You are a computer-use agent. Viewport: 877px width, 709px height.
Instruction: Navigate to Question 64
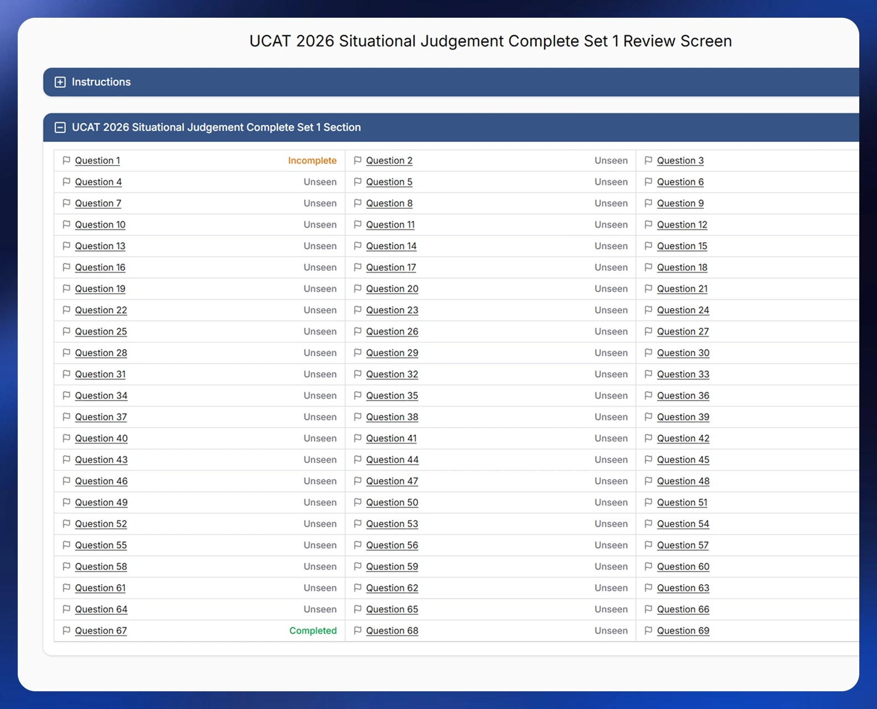pyautogui.click(x=101, y=609)
